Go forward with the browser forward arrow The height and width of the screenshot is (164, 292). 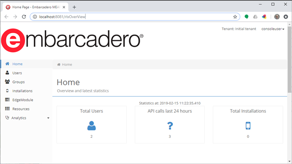tap(15, 17)
